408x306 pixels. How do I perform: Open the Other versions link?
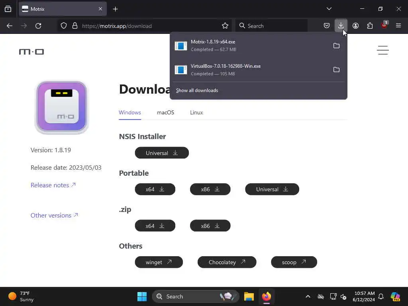pyautogui.click(x=54, y=216)
